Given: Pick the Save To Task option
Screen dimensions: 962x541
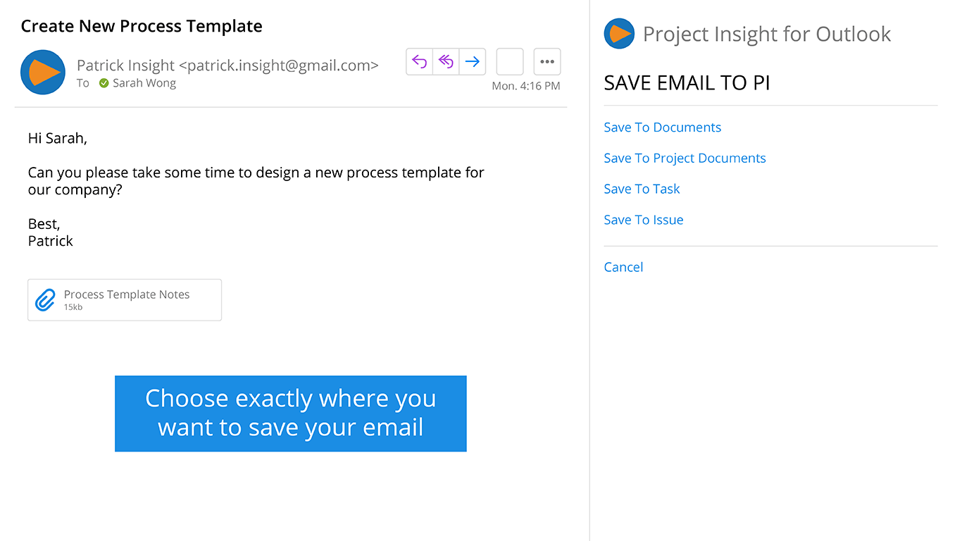Looking at the screenshot, I should [x=642, y=189].
